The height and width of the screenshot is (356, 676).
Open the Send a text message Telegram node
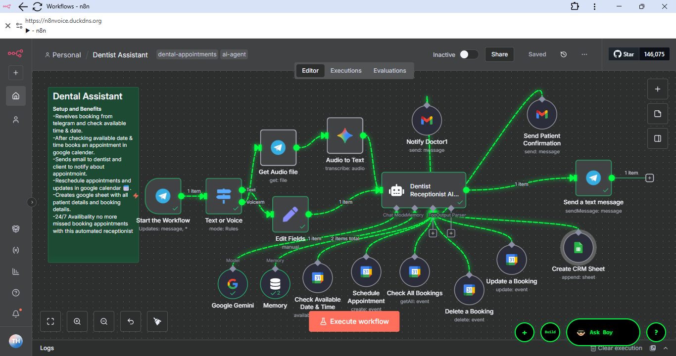593,178
